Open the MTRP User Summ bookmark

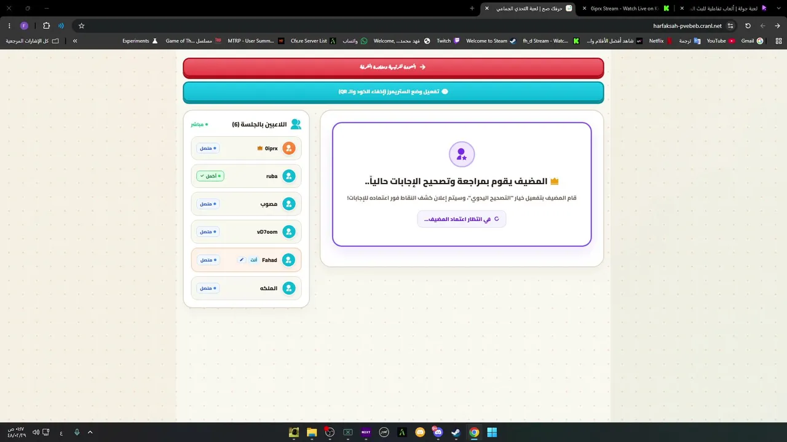point(256,41)
